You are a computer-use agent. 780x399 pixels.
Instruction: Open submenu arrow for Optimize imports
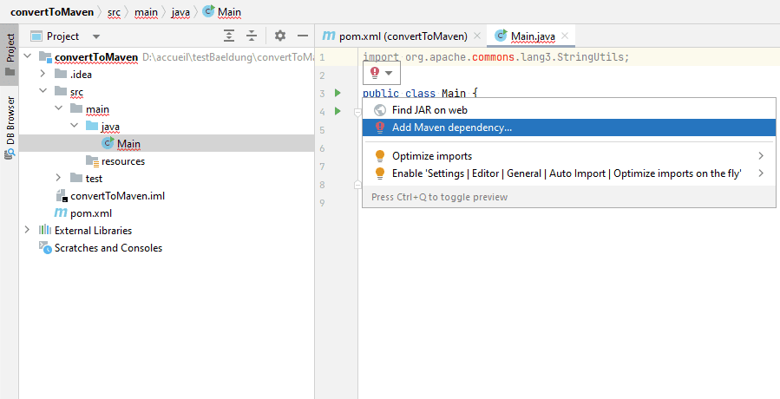(x=761, y=156)
